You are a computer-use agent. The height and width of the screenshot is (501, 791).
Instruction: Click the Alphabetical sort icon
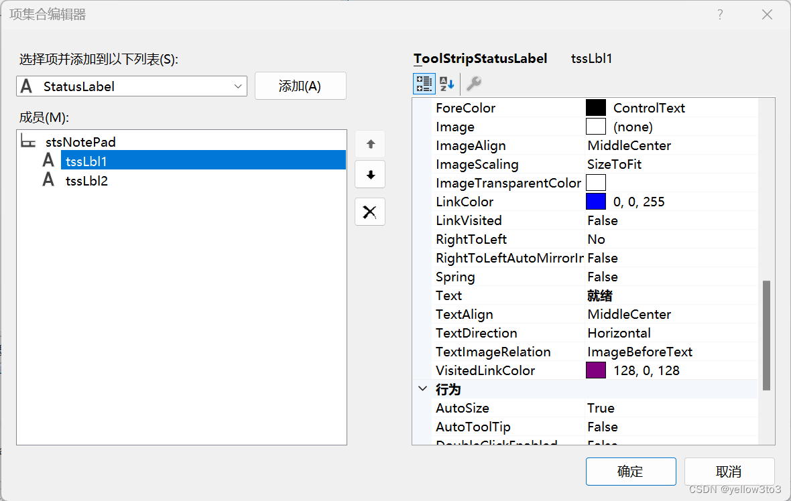tap(446, 83)
